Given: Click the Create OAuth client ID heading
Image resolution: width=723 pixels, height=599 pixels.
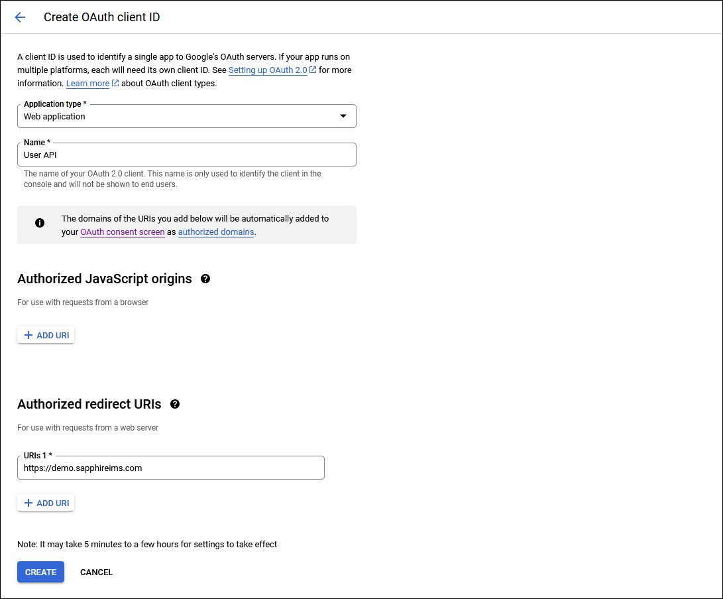Looking at the screenshot, I should (x=101, y=17).
